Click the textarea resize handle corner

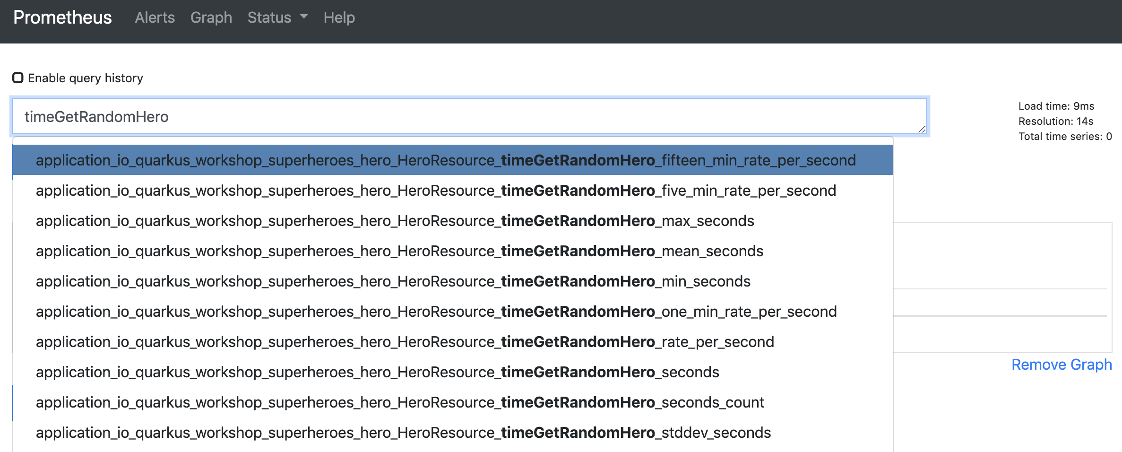tap(922, 129)
